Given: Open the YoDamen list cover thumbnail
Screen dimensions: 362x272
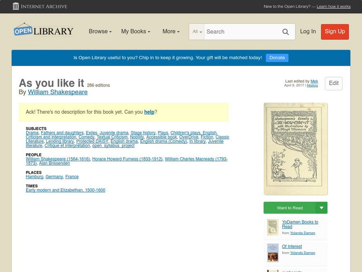Looking at the screenshot, I should click(x=272, y=227).
